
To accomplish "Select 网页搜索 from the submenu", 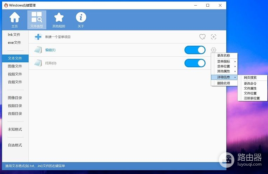I will tap(253, 78).
